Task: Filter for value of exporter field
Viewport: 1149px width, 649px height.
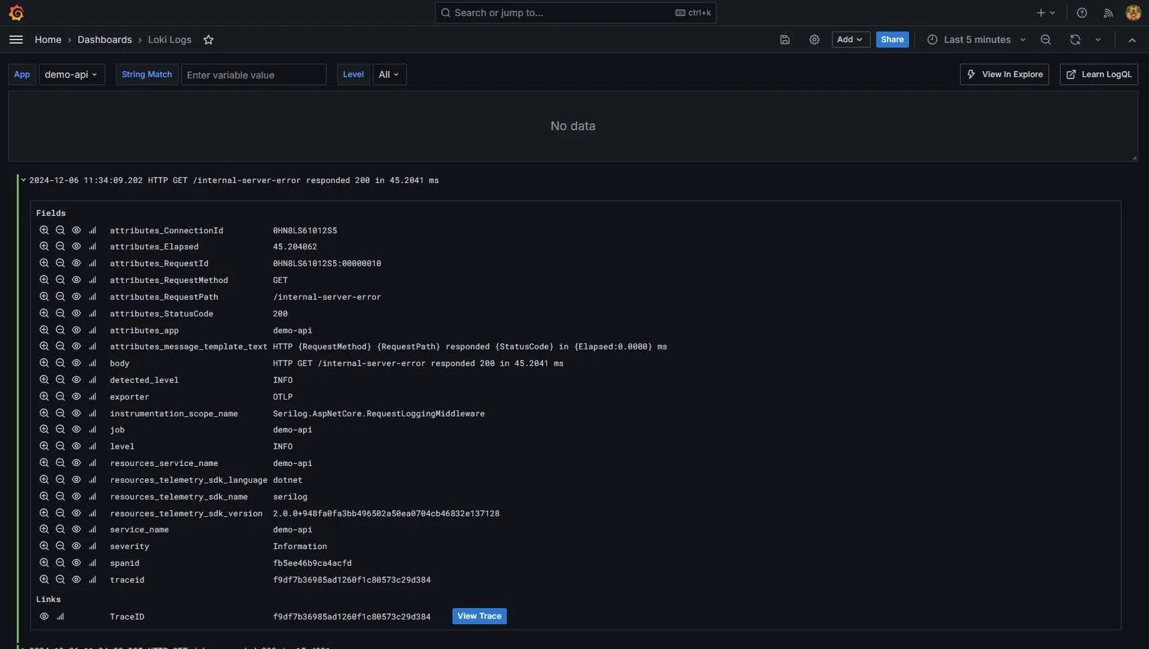Action: 44,396
